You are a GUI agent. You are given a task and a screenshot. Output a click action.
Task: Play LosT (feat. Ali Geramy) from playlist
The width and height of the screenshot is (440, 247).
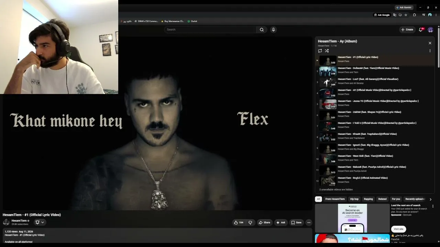(375, 82)
